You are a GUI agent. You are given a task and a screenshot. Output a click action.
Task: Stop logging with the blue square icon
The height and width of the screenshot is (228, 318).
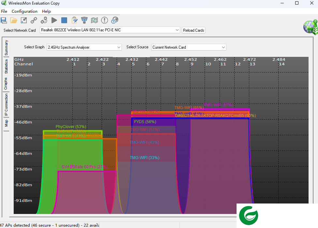(x=64, y=20)
